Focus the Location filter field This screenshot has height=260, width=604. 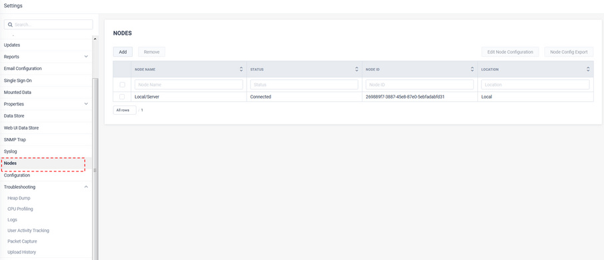(535, 85)
